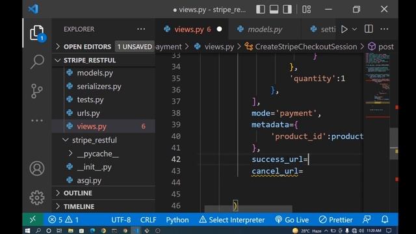Click the unsaved dot on views.py tab
416x234 pixels.
click(x=219, y=29)
